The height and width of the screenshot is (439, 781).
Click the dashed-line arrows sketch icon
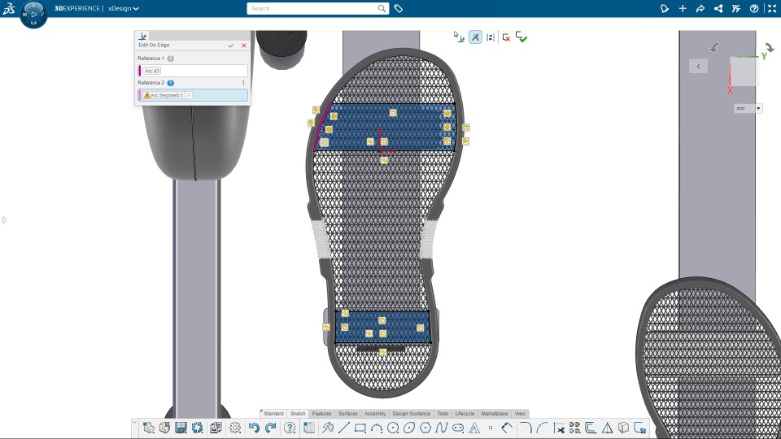[491, 37]
